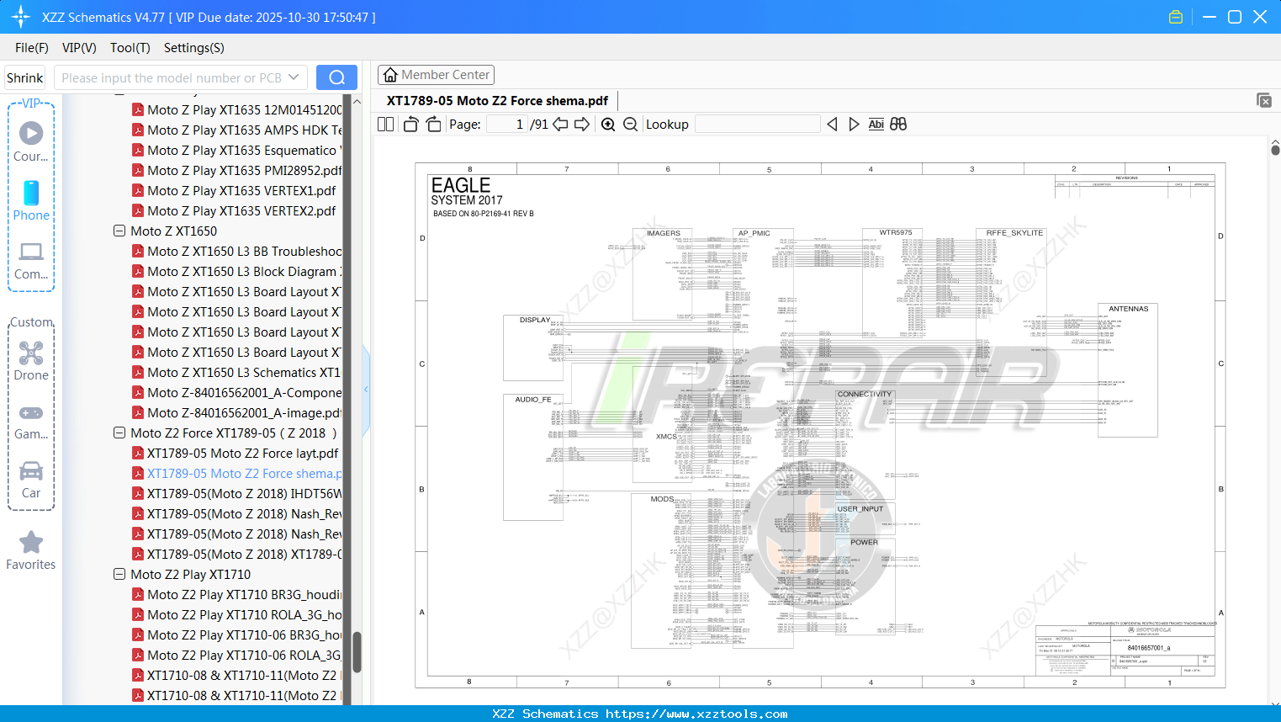This screenshot has width=1281, height=722.
Task: Click the Shrink button
Action: point(24,77)
